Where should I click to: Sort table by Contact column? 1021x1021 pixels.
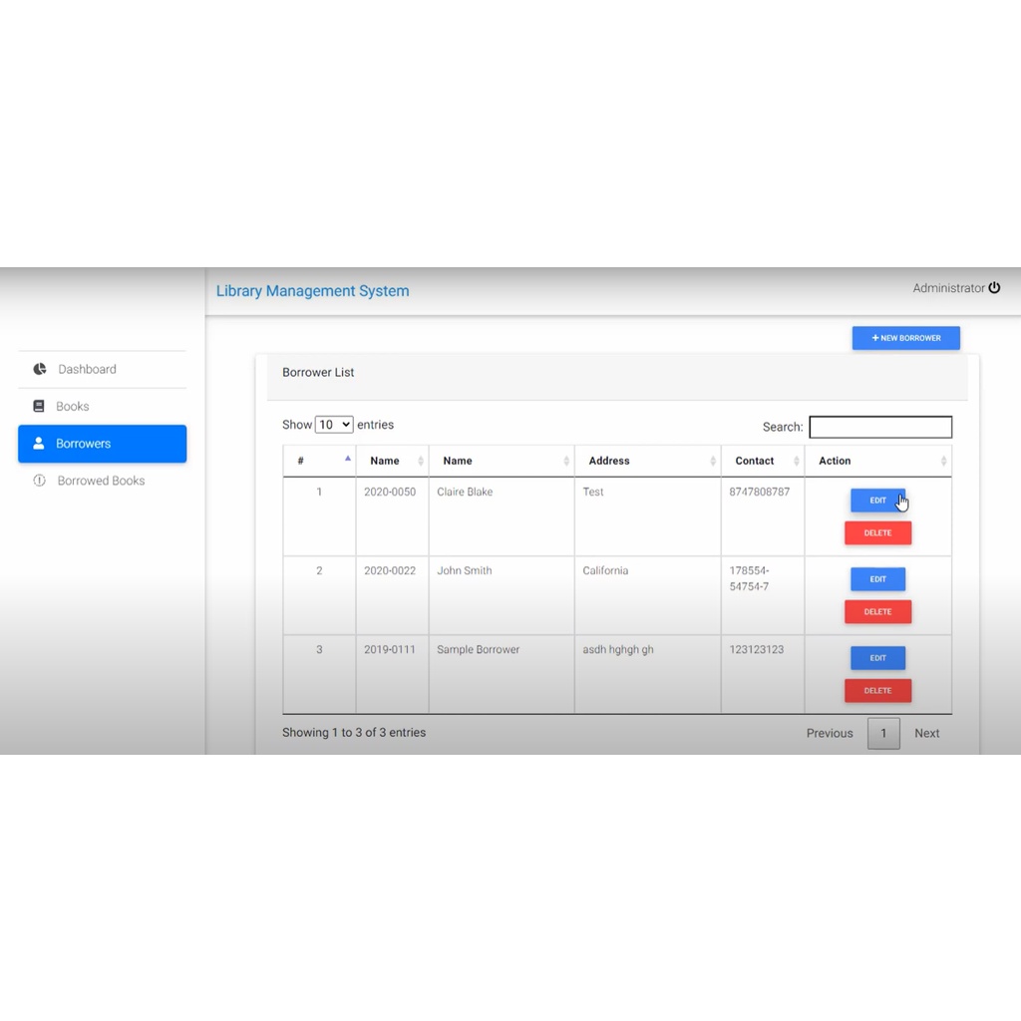tap(796, 461)
